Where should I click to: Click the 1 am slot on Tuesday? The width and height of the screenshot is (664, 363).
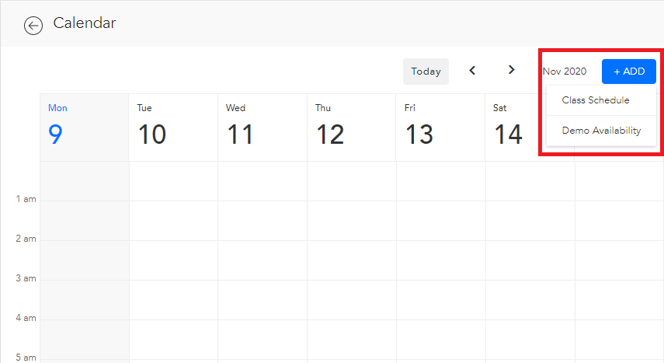pyautogui.click(x=174, y=221)
